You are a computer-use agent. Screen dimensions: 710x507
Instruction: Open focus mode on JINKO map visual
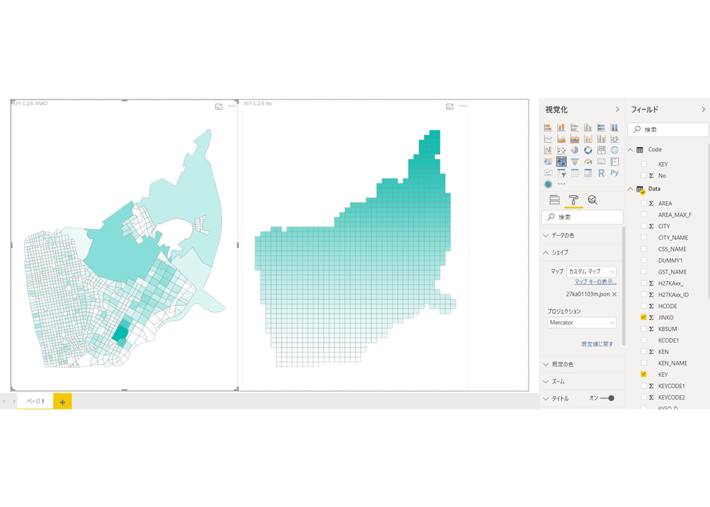(x=219, y=106)
